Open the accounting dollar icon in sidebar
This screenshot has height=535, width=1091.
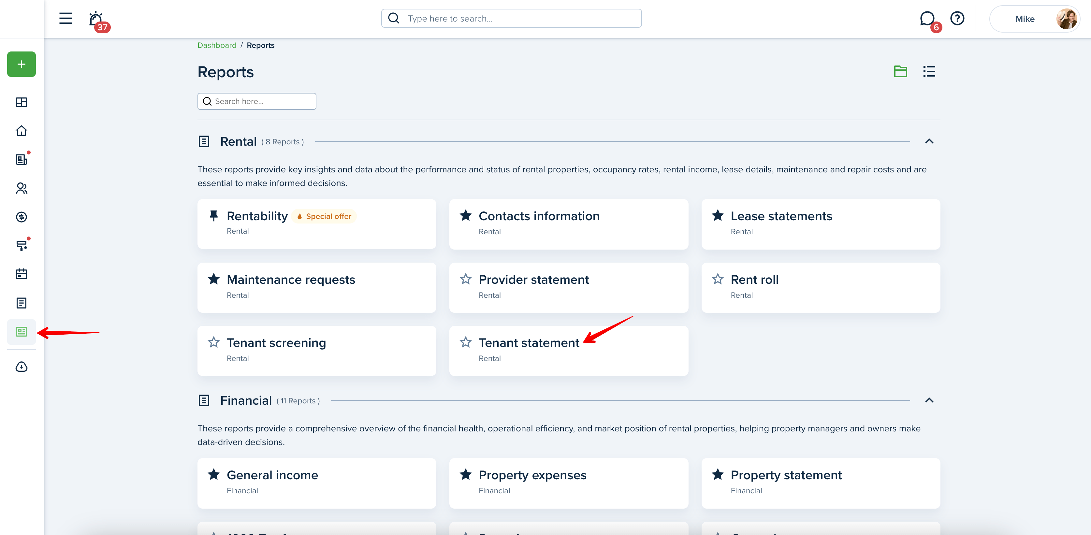(x=22, y=217)
